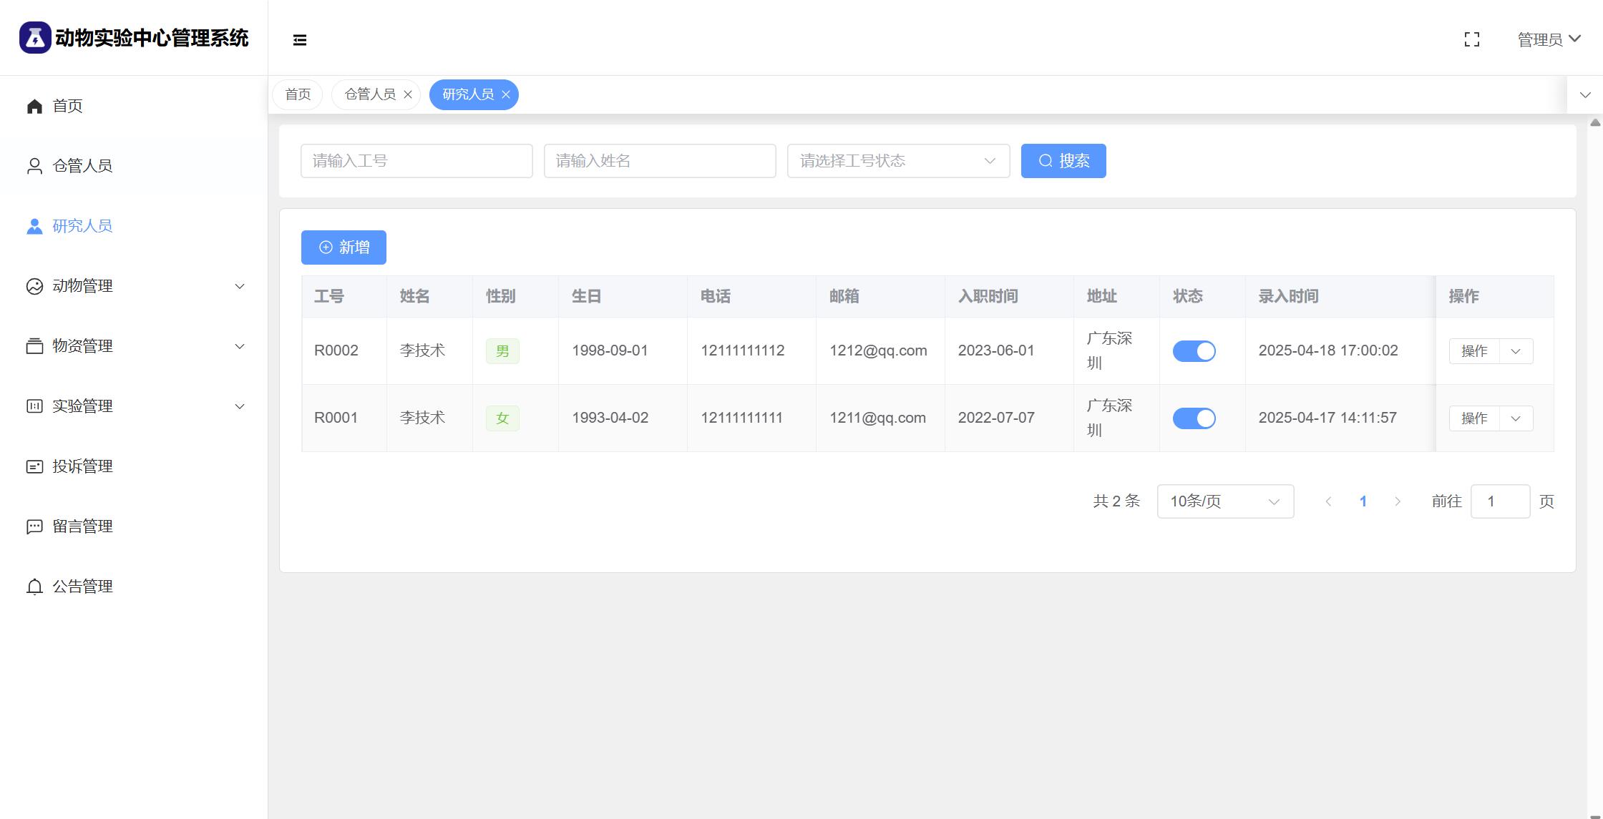Image resolution: width=1603 pixels, height=819 pixels.
Task: Click the home icon in the sidebar
Action: click(x=34, y=107)
